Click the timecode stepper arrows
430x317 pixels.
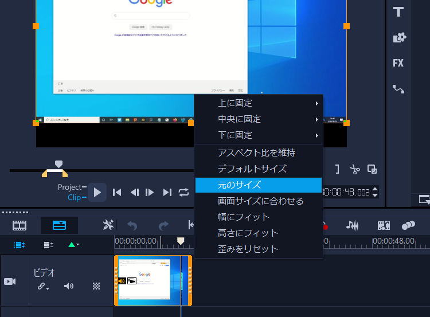click(375, 191)
